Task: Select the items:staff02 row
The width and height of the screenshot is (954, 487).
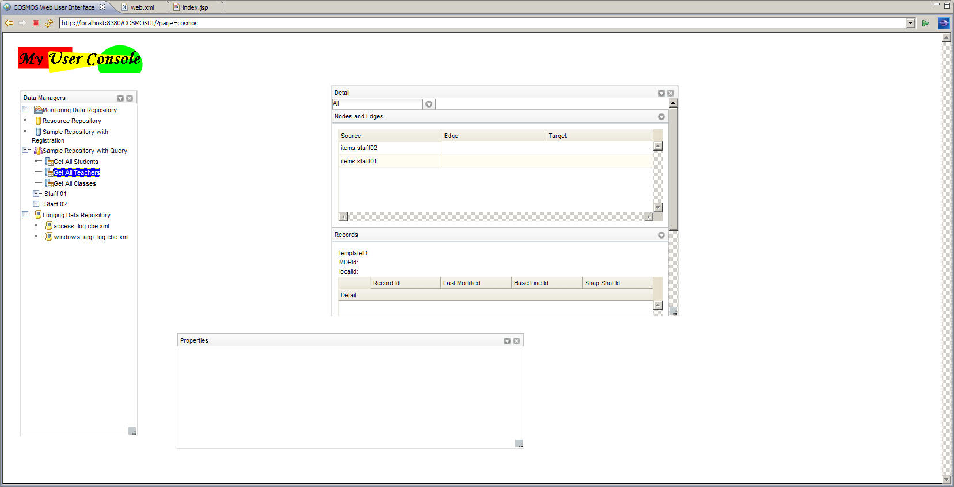Action: [496, 148]
